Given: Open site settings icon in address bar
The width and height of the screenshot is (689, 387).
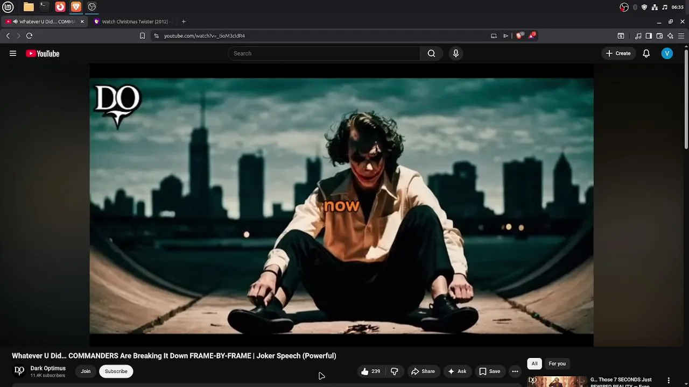Looking at the screenshot, I should [x=156, y=36].
